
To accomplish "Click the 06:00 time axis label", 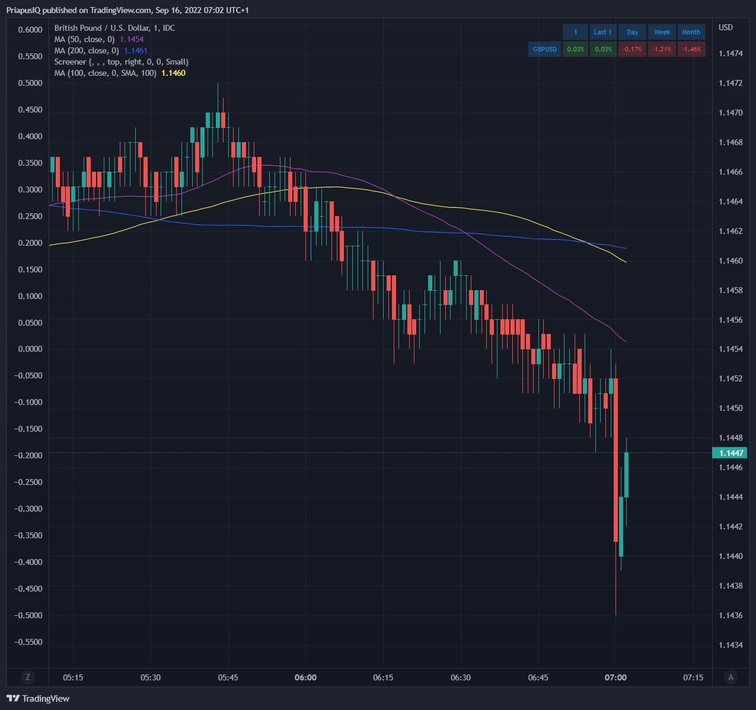I will pos(305,677).
